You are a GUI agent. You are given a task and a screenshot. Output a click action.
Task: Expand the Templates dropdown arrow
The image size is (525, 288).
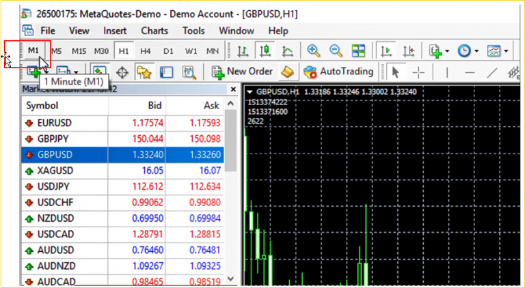click(506, 51)
